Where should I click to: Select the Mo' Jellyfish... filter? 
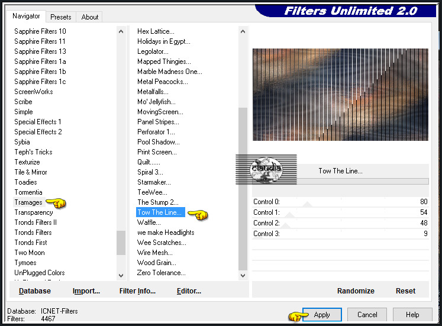(156, 102)
